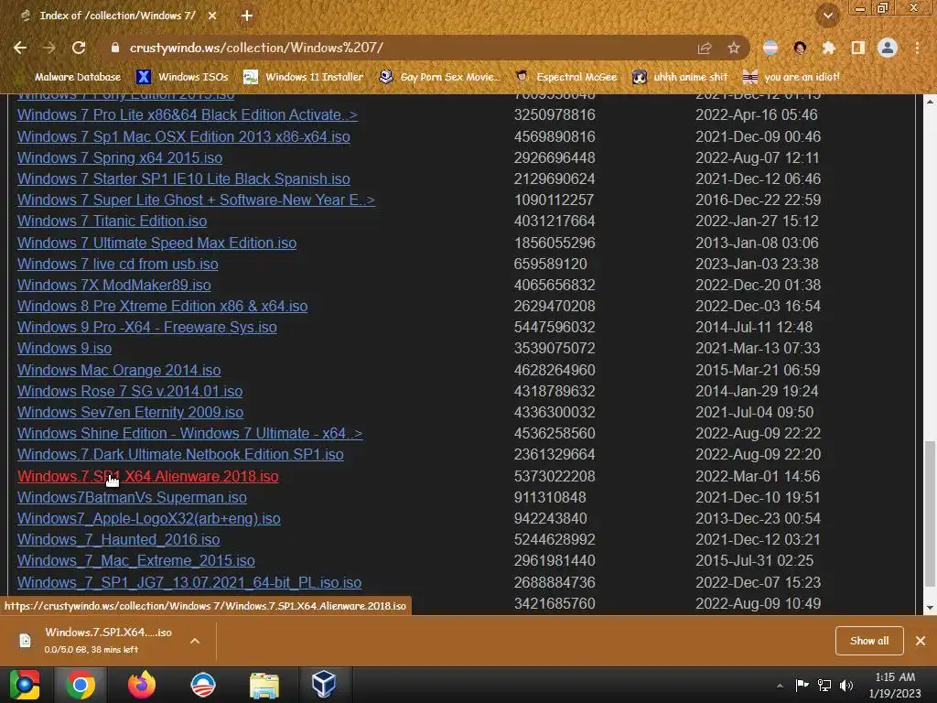Image resolution: width=937 pixels, height=703 pixels.
Task: Open the uhhh anime shit bookmark
Action: pyautogui.click(x=680, y=77)
